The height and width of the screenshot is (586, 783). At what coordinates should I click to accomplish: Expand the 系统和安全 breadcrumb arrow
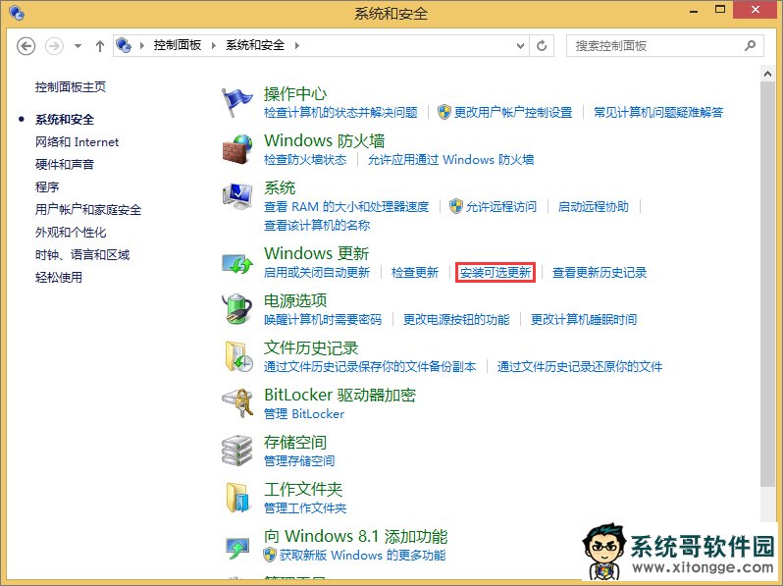297,45
